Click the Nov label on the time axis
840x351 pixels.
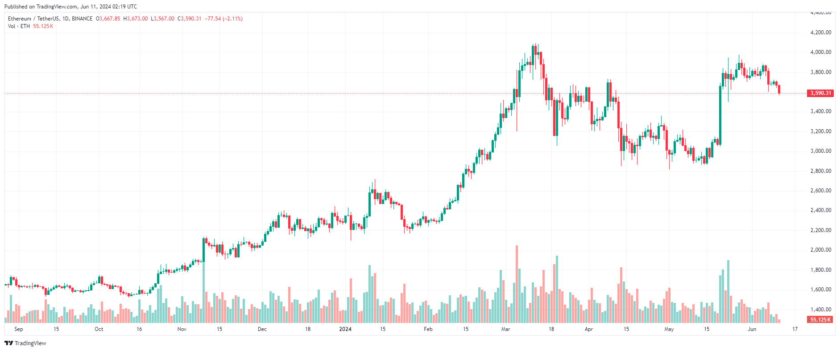click(x=182, y=329)
